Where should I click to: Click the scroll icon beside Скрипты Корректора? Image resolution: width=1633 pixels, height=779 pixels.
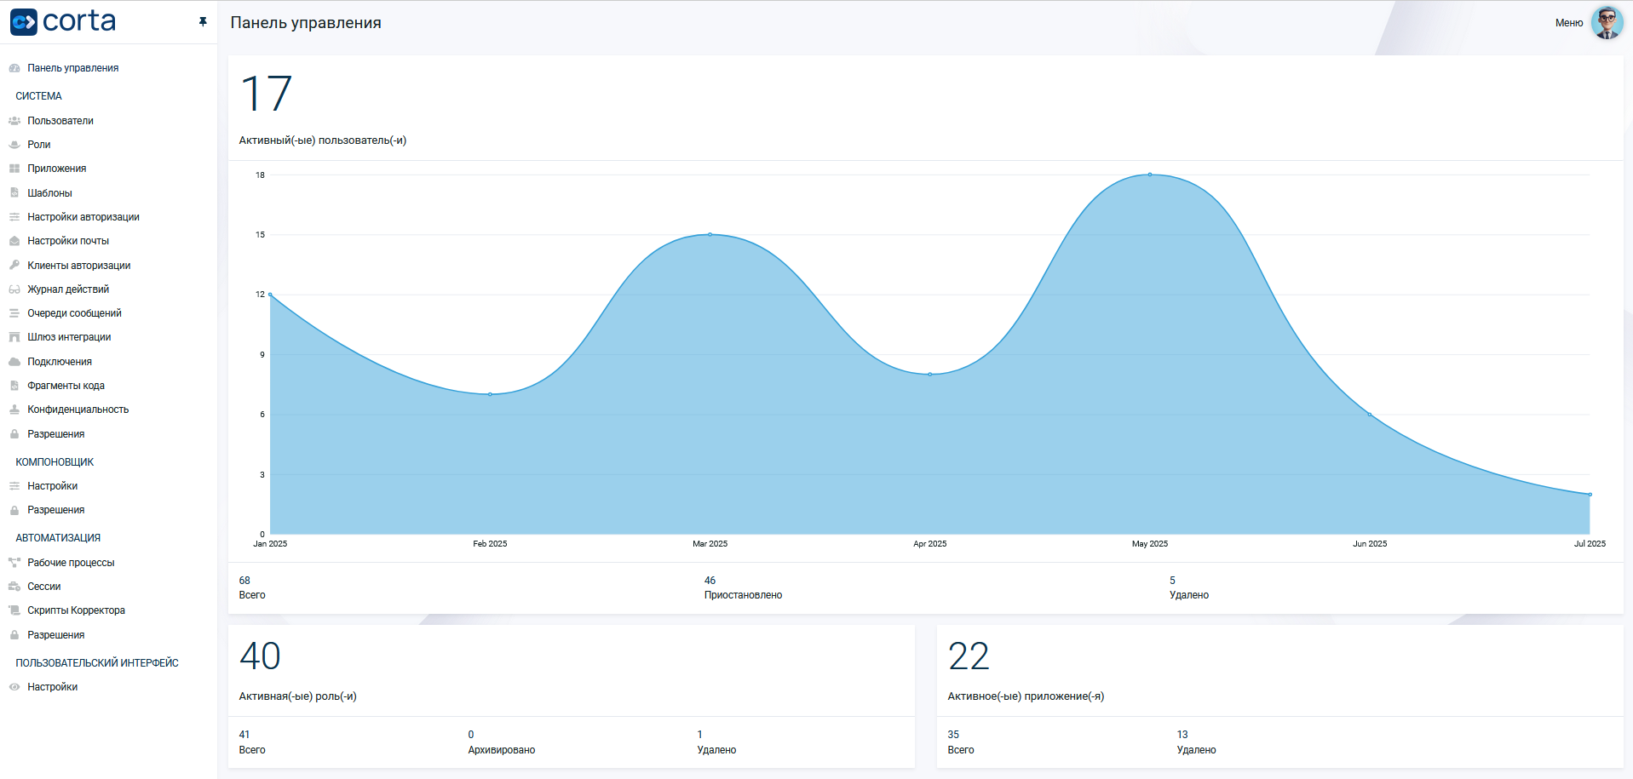(x=14, y=610)
